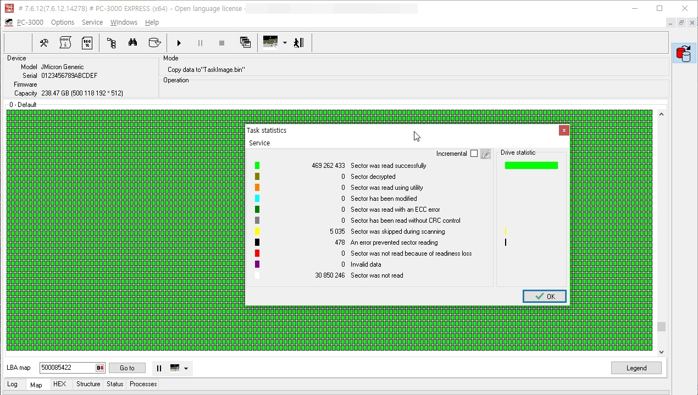
Task: Click the map scrollbar up arrow
Action: (x=661, y=114)
